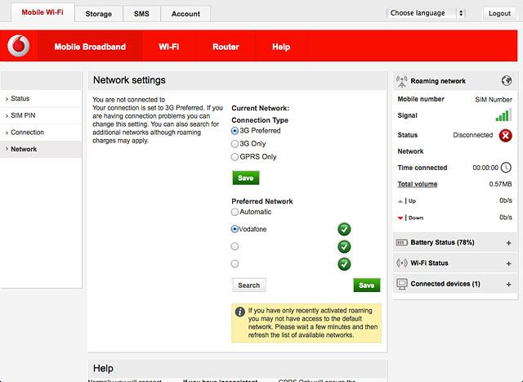The image size is (523, 382).
Task: Save the Preferred Network selection
Action: pos(367,285)
